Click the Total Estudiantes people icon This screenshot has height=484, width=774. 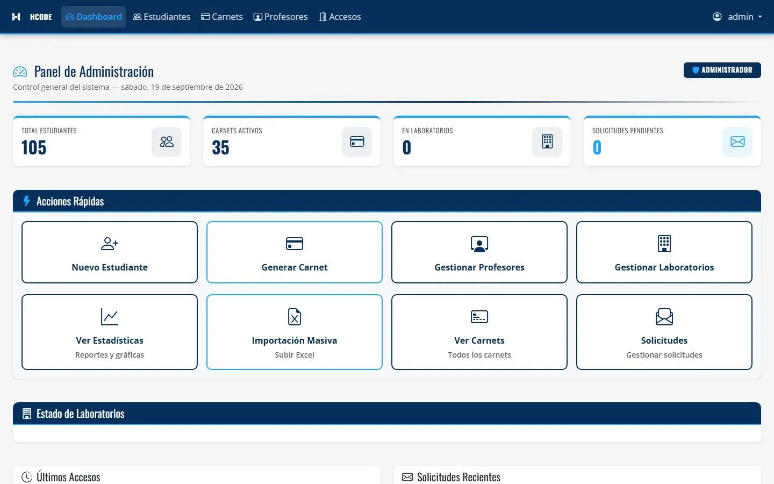click(x=167, y=141)
